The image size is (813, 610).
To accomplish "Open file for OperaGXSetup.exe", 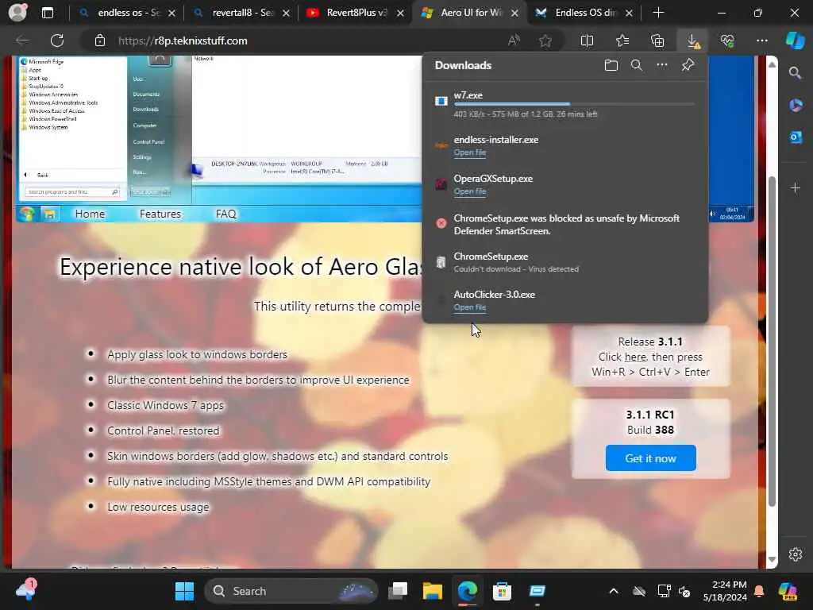I will 470,191.
